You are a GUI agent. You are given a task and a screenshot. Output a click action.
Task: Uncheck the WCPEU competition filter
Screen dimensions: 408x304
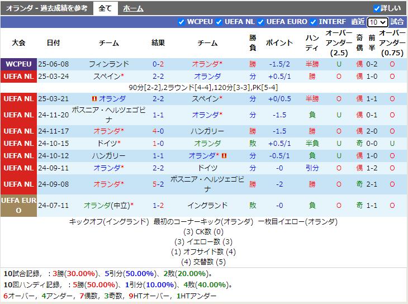pyautogui.click(x=181, y=22)
